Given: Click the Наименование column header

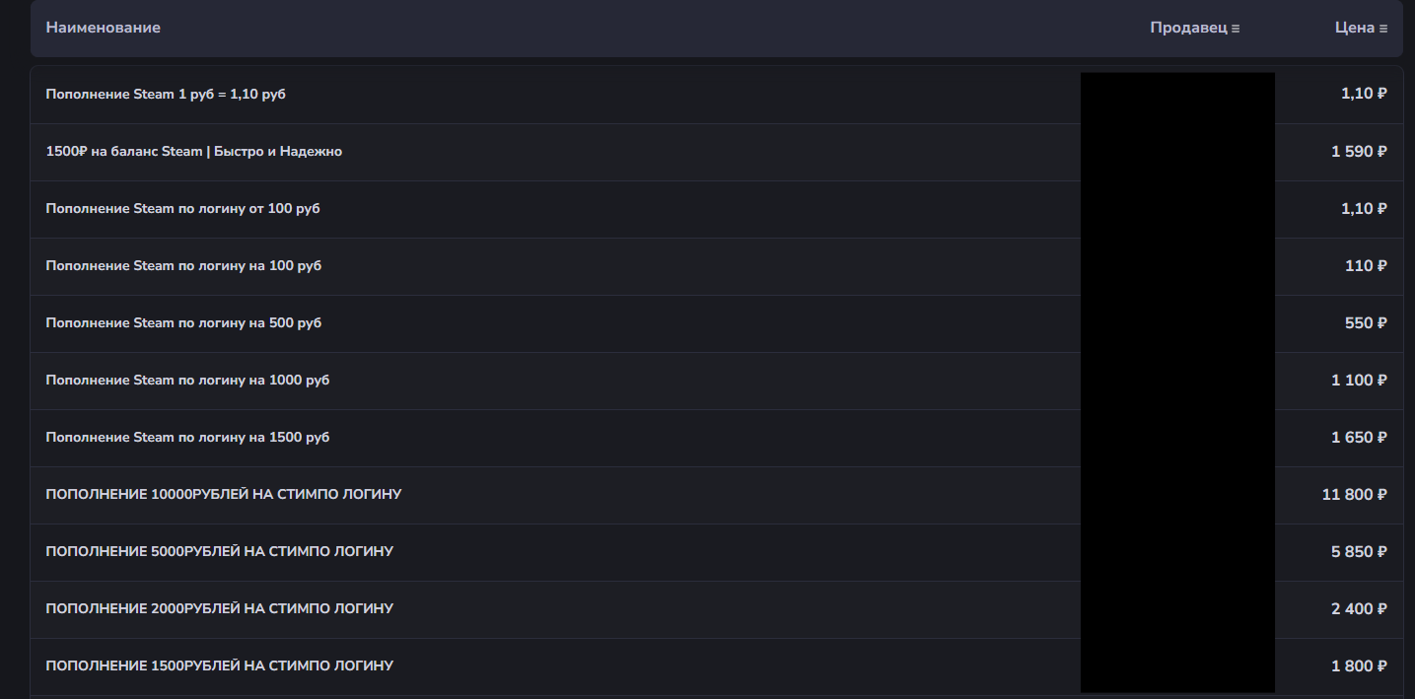Looking at the screenshot, I should pos(104,28).
